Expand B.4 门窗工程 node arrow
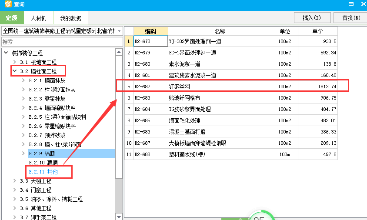 coord(15,190)
